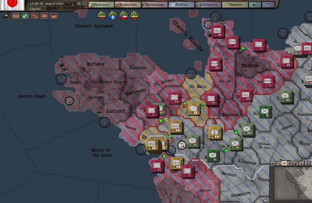Click the anchor port icon near Lorient
This screenshot has height=203, width=312.
[104, 123]
